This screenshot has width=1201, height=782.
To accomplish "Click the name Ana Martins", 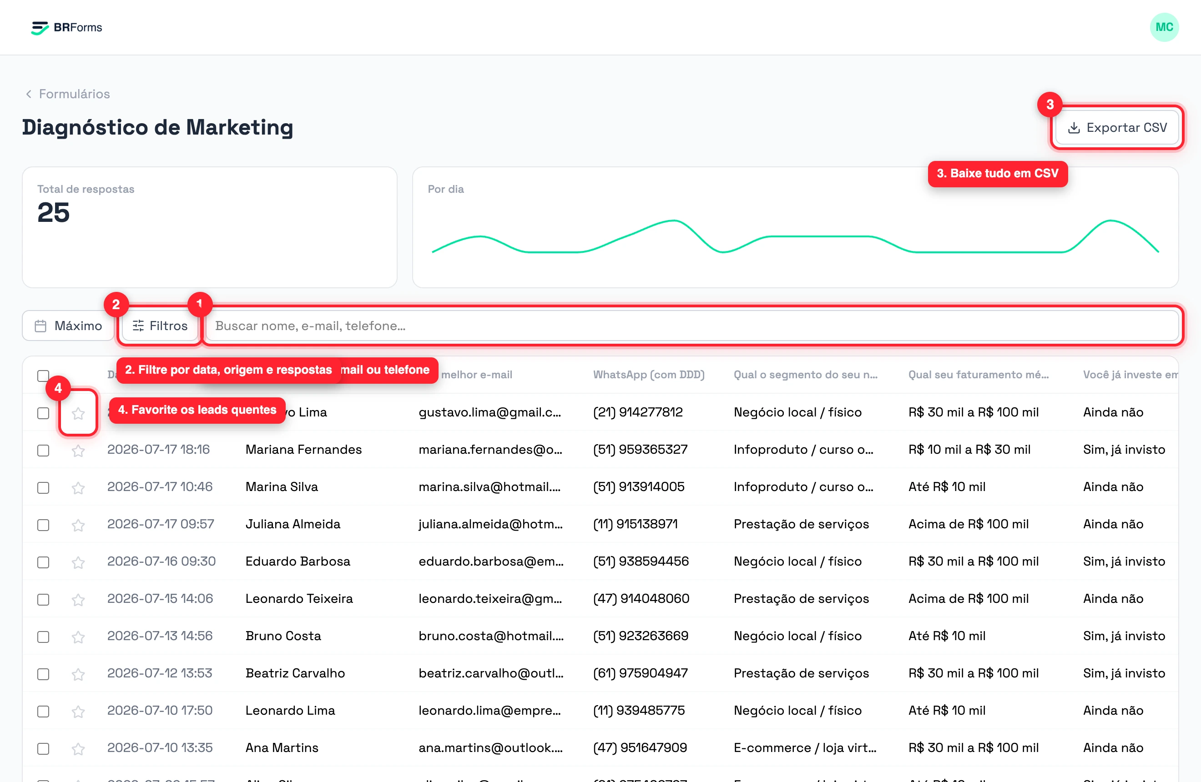I will [x=282, y=748].
